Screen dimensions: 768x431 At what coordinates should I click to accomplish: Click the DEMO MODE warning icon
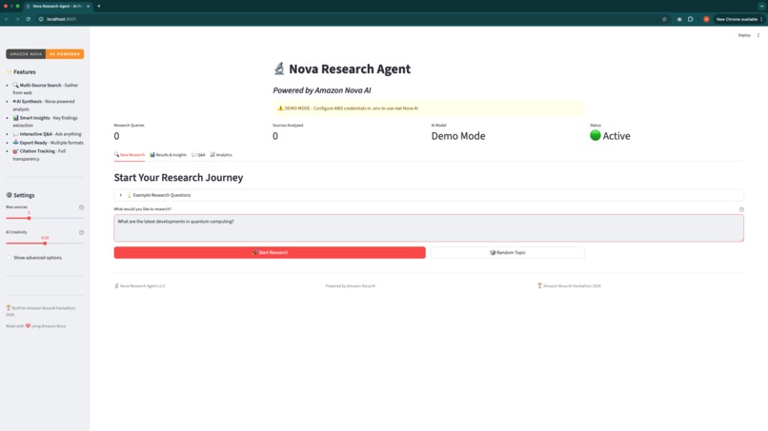click(x=280, y=108)
